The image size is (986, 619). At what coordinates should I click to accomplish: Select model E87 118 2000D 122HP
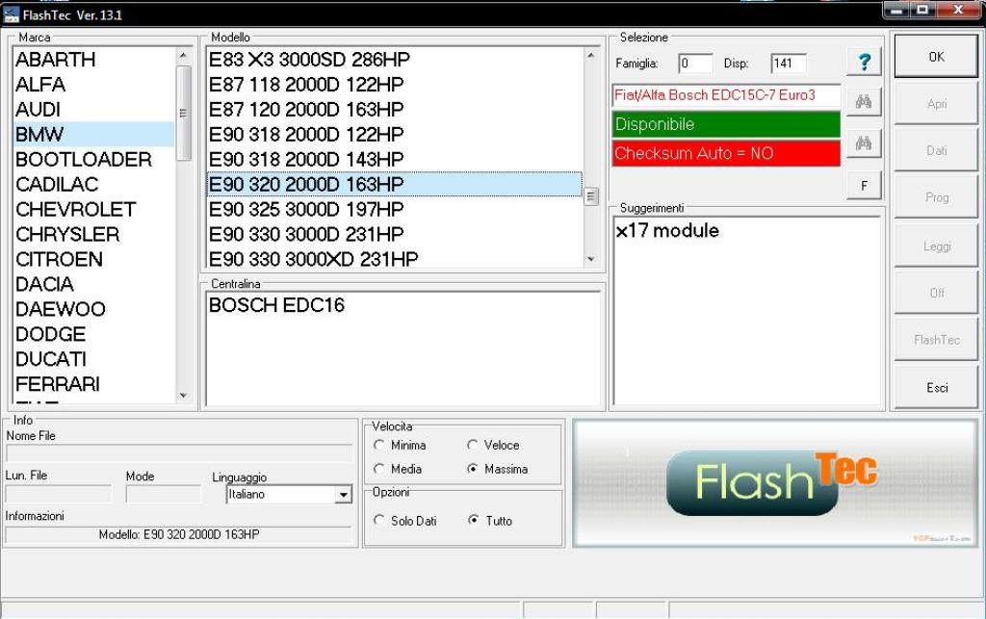(x=394, y=84)
